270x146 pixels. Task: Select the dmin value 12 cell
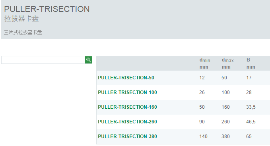point(202,78)
